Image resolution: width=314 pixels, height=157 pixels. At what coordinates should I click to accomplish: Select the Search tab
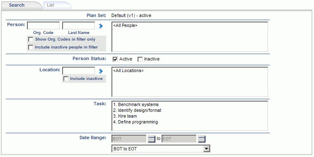click(17, 5)
